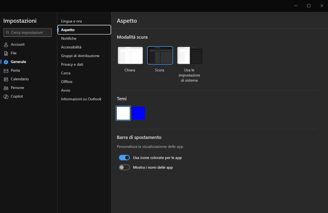Maximize the settings window
The height and width of the screenshot is (213, 328).
[309, 6]
